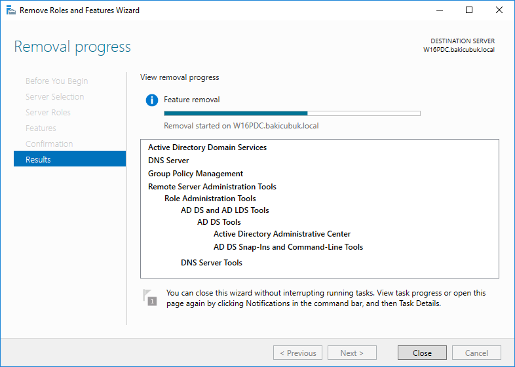
Task: Click the DESTINATION SERVER label
Action: click(x=463, y=41)
